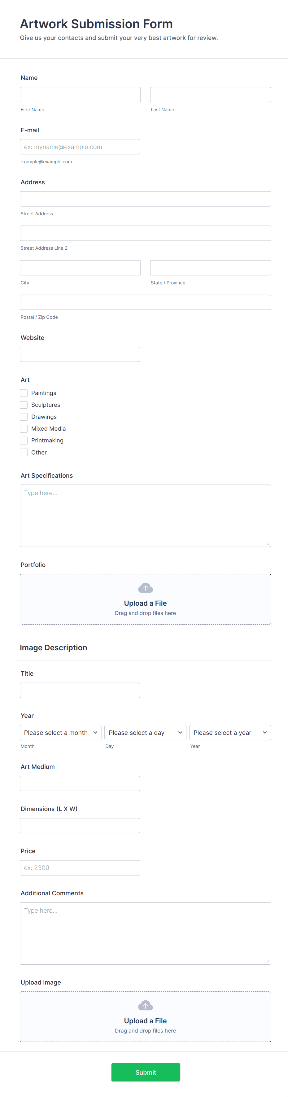
Task: Focus the E-mail input field
Action: tap(80, 147)
